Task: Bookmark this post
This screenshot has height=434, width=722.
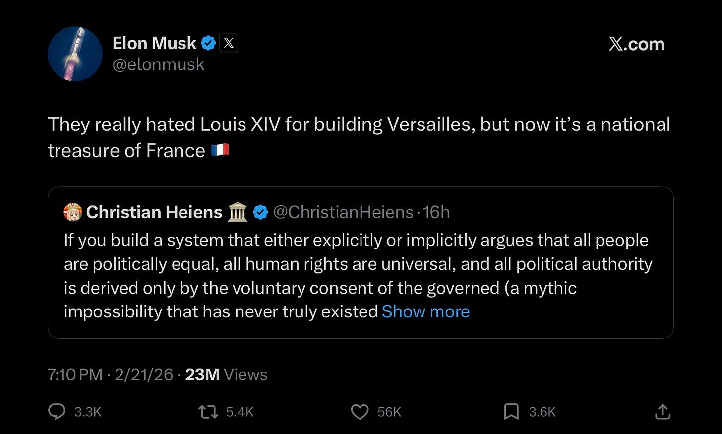Action: (x=511, y=412)
